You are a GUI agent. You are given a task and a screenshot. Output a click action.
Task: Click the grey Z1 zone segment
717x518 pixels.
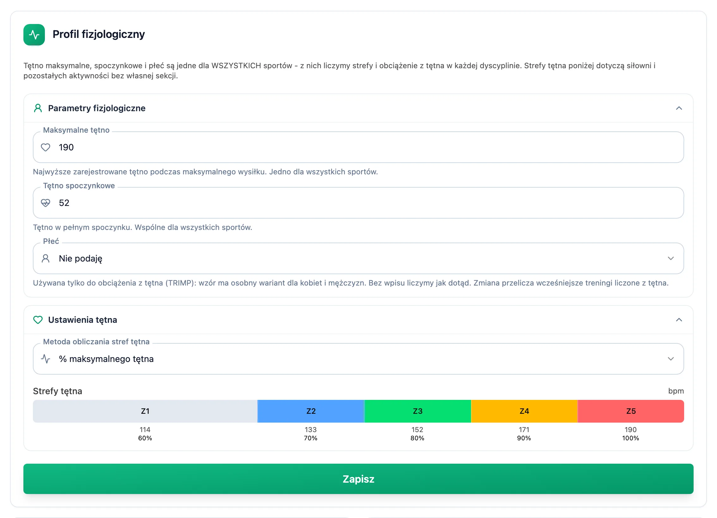[x=145, y=411]
